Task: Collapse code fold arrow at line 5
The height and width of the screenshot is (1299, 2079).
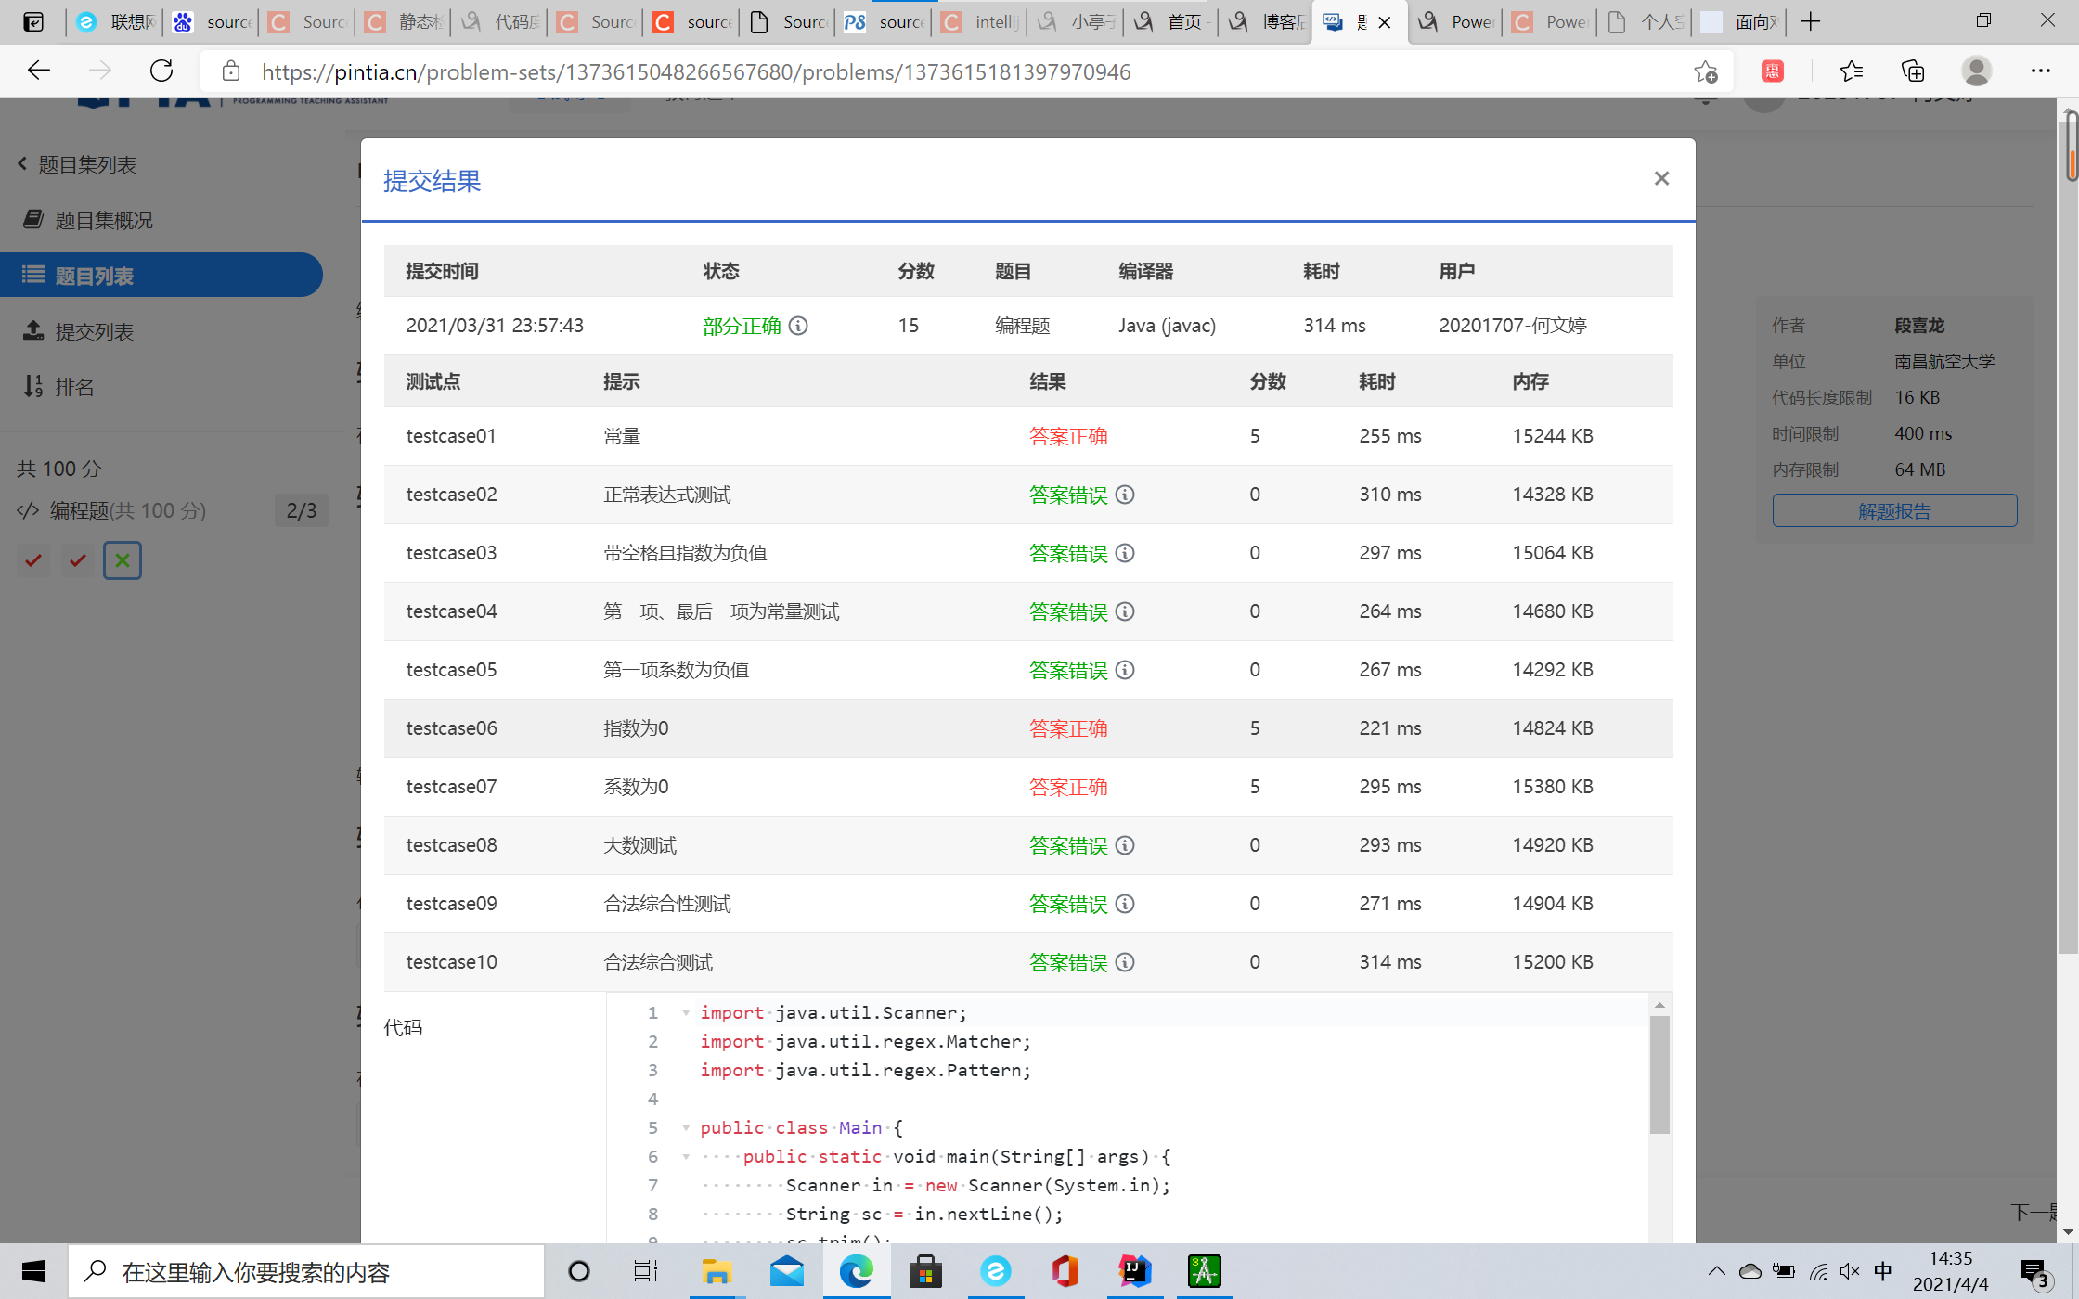Action: [x=686, y=1127]
